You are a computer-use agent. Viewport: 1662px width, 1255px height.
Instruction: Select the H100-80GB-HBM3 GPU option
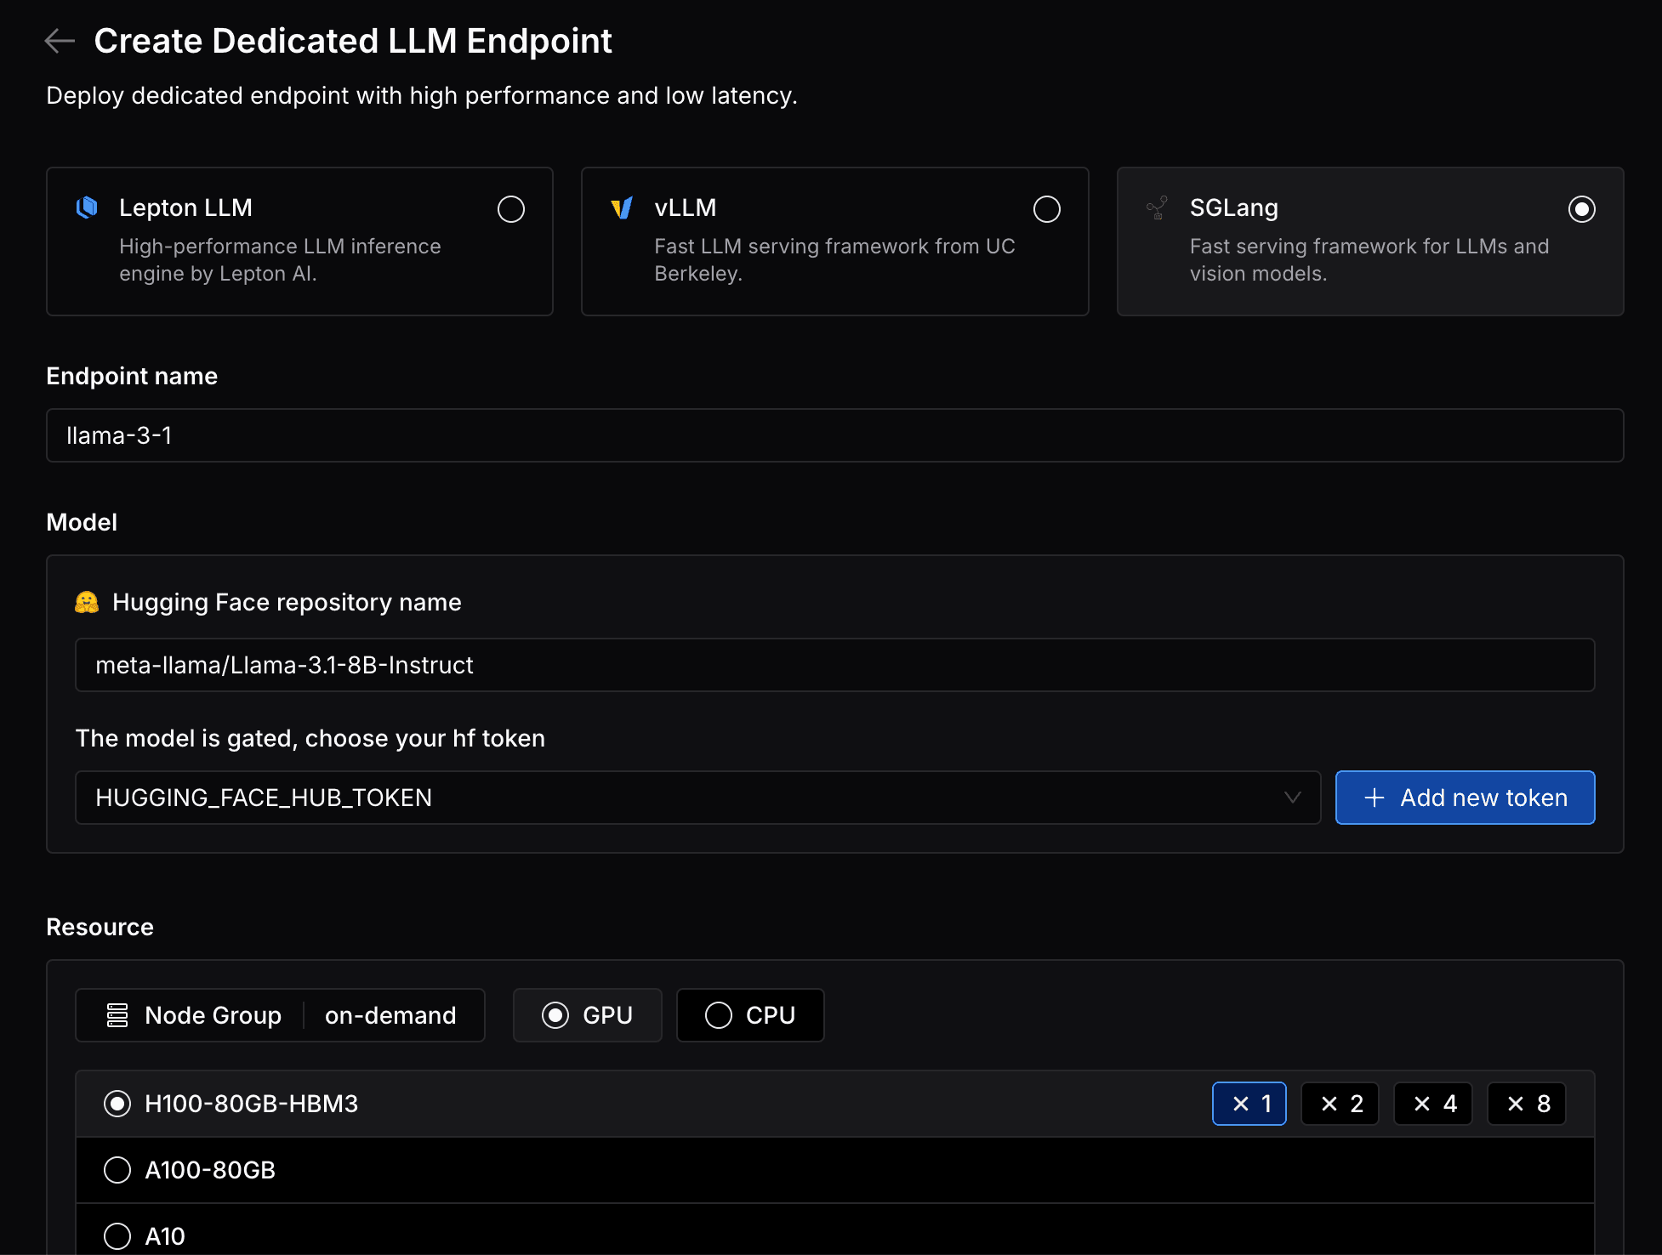click(117, 1104)
